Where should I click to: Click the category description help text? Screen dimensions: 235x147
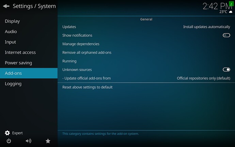click(100, 134)
